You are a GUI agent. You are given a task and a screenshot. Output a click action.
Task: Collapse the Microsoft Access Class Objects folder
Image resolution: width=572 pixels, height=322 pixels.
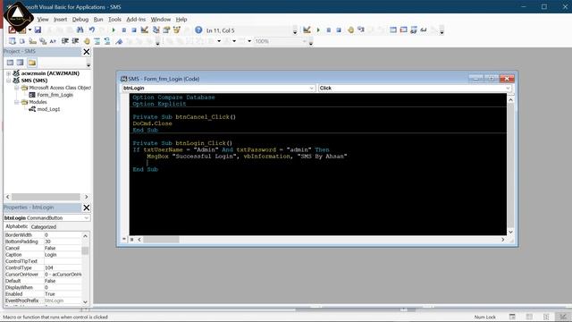pos(16,88)
